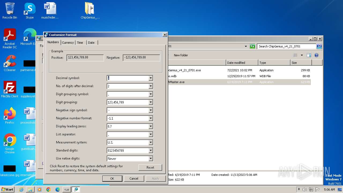Image resolution: width=343 pixels, height=193 pixels.
Task: Select the 88 KB WDB File row
Action: point(239,76)
